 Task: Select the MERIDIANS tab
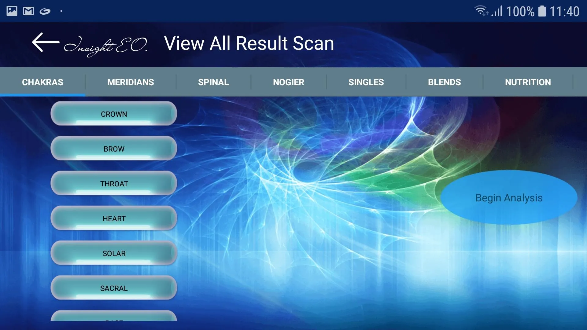tap(130, 82)
